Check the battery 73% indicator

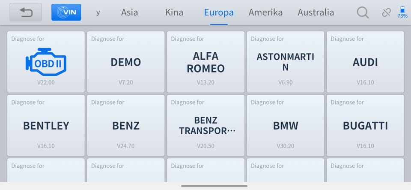coord(402,12)
